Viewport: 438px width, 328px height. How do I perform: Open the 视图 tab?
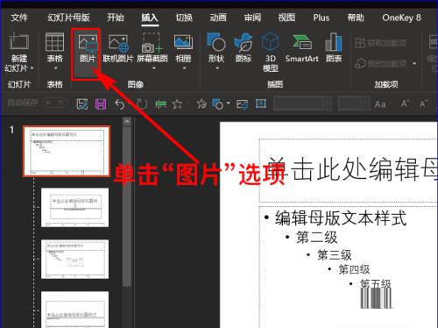coord(286,18)
